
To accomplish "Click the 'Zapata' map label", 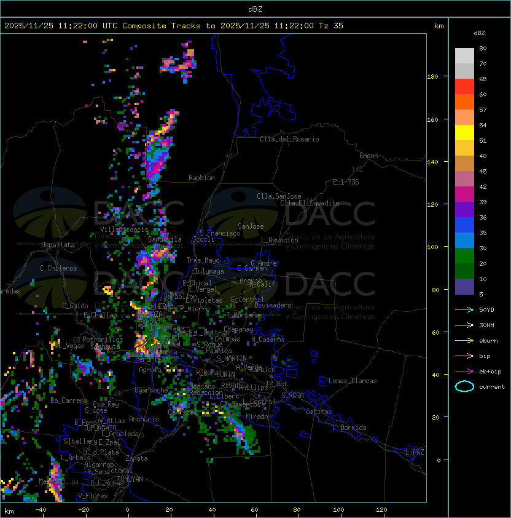I will 136,458.
